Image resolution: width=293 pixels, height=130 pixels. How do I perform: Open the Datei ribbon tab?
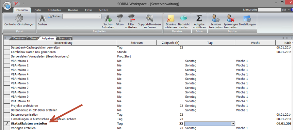click(x=38, y=10)
